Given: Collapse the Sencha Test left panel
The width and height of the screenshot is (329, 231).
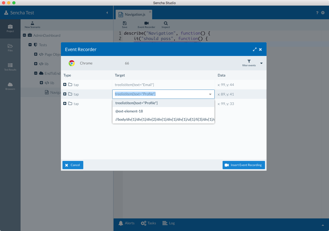Looking at the screenshot, I should click(x=107, y=13).
